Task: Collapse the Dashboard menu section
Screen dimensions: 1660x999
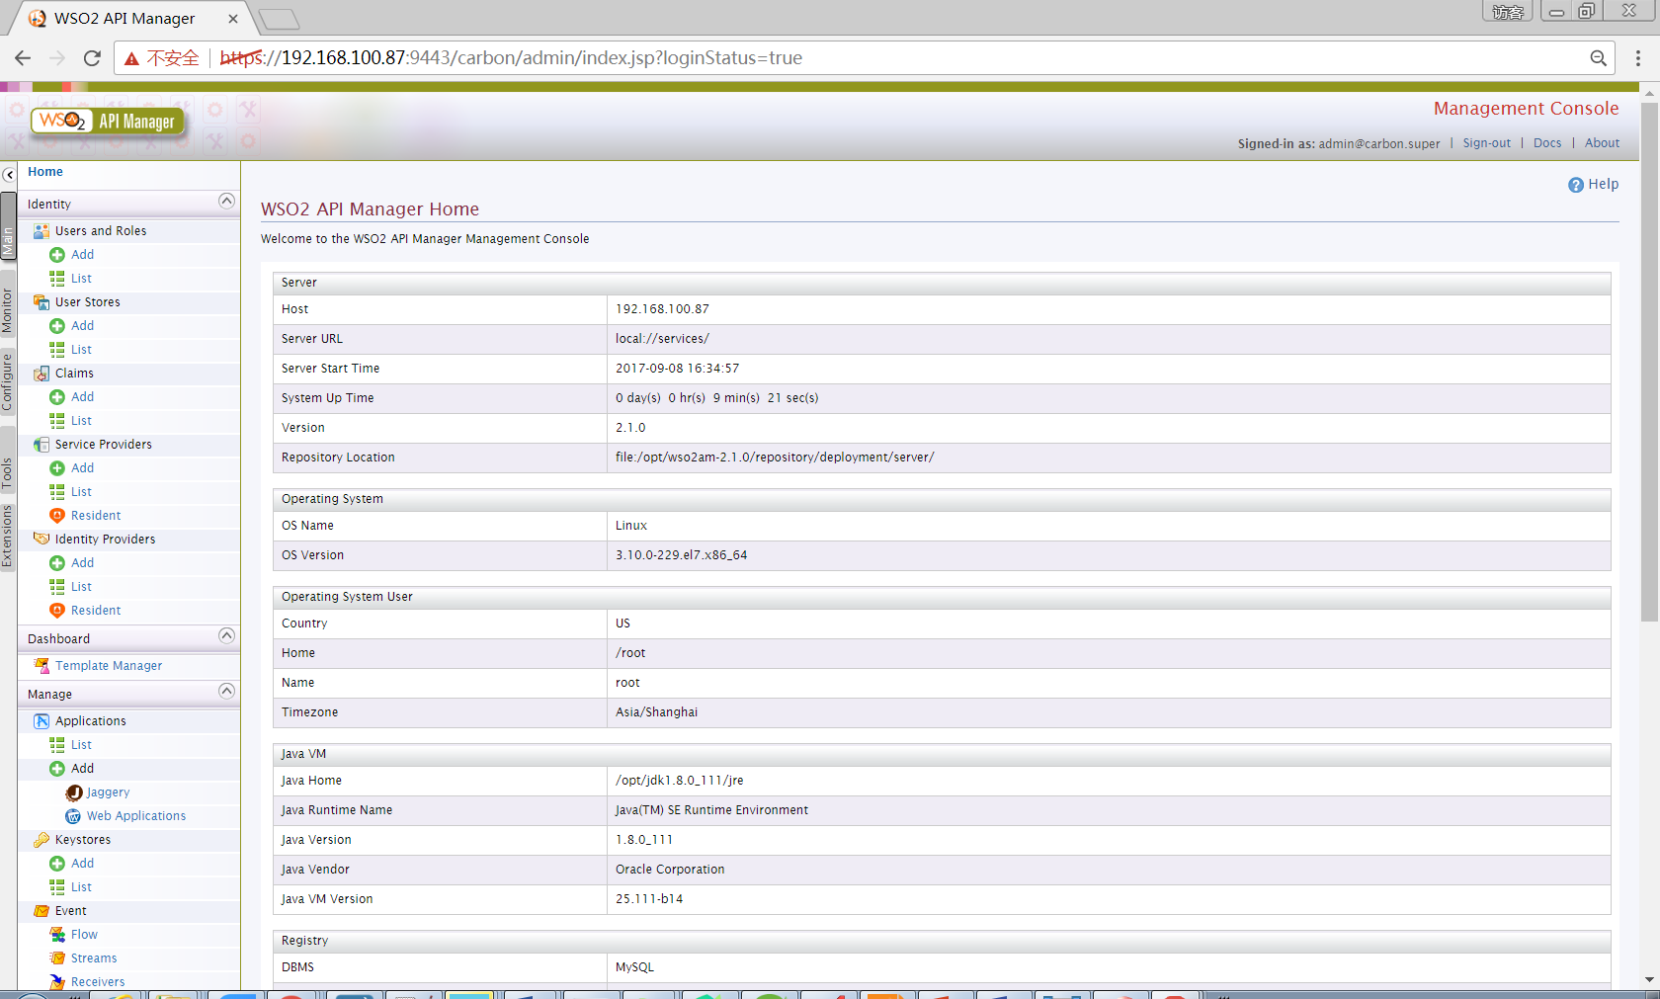Action: click(x=226, y=635)
